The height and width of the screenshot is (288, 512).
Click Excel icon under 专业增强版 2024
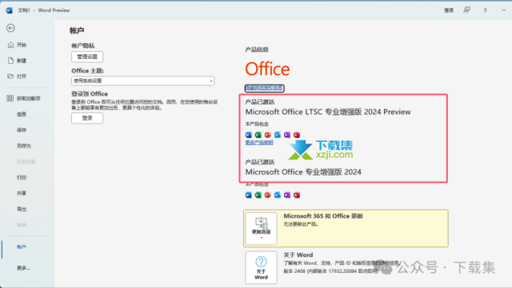click(258, 195)
